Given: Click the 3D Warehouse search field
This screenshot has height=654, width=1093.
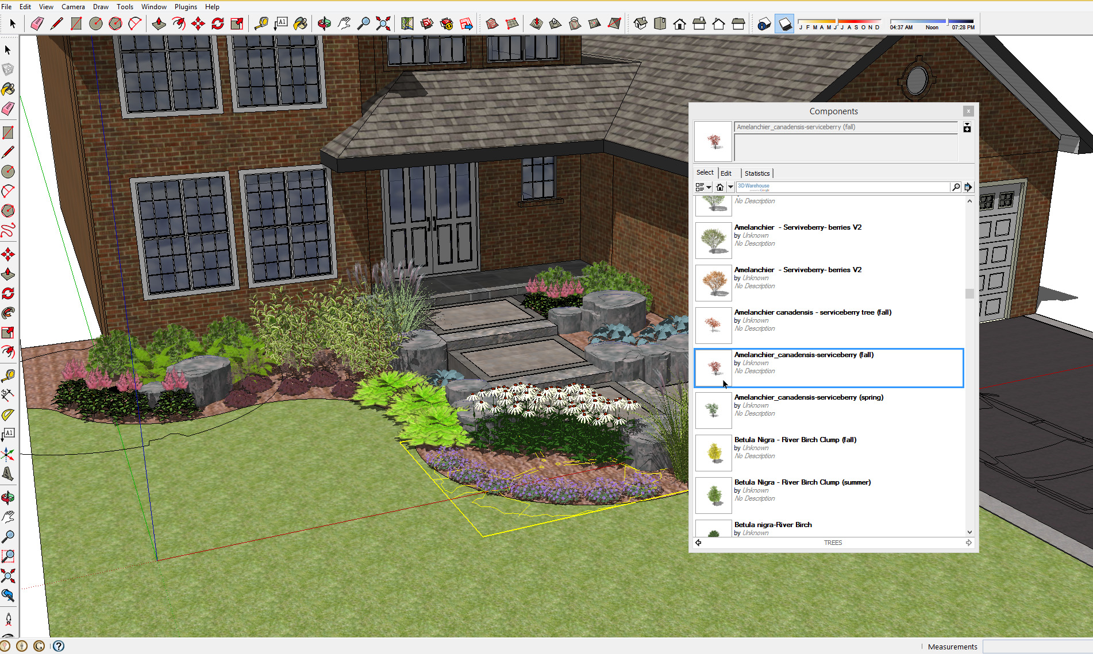Looking at the screenshot, I should (842, 187).
